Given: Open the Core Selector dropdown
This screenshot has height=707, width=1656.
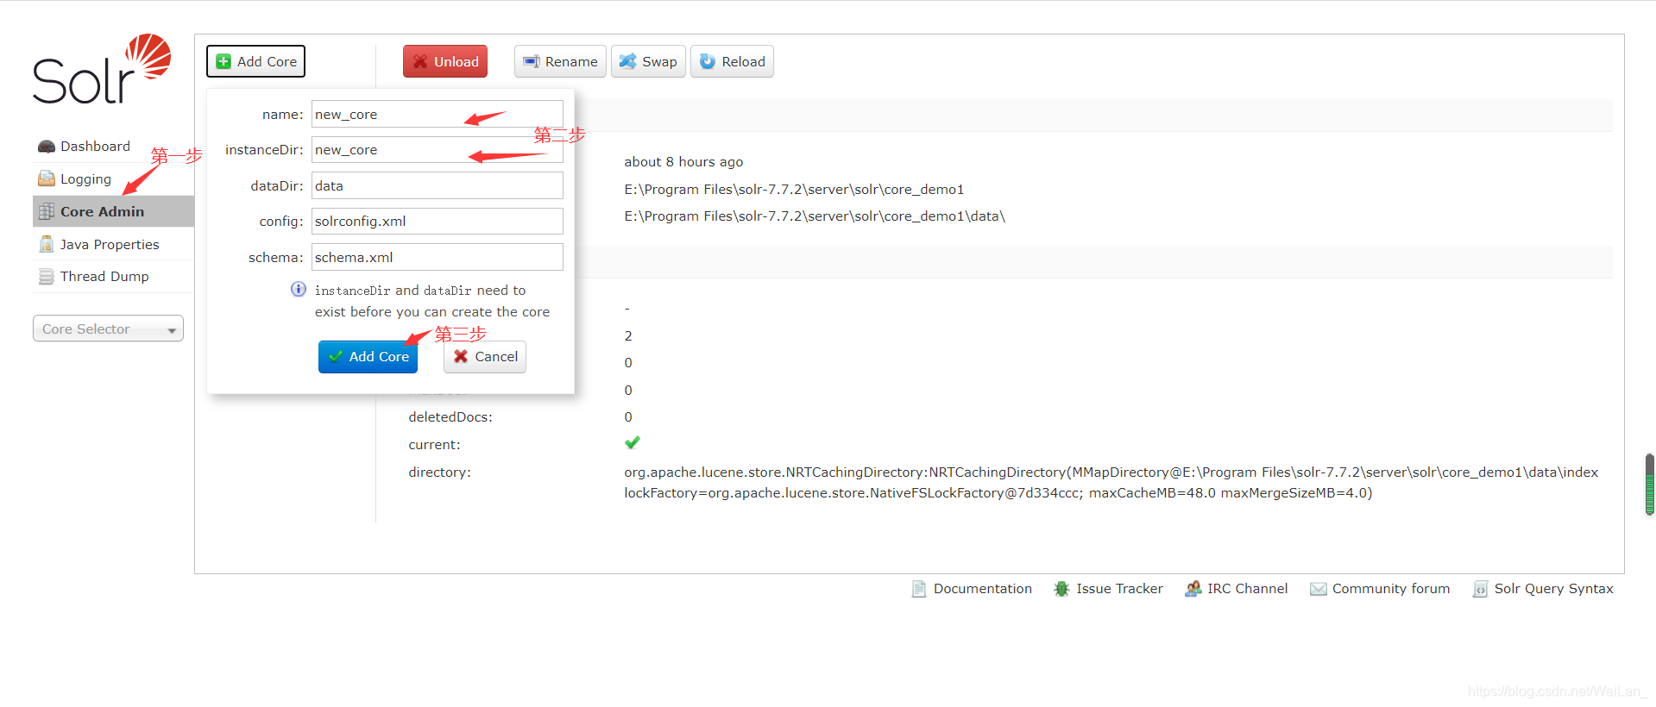Looking at the screenshot, I should (x=108, y=328).
